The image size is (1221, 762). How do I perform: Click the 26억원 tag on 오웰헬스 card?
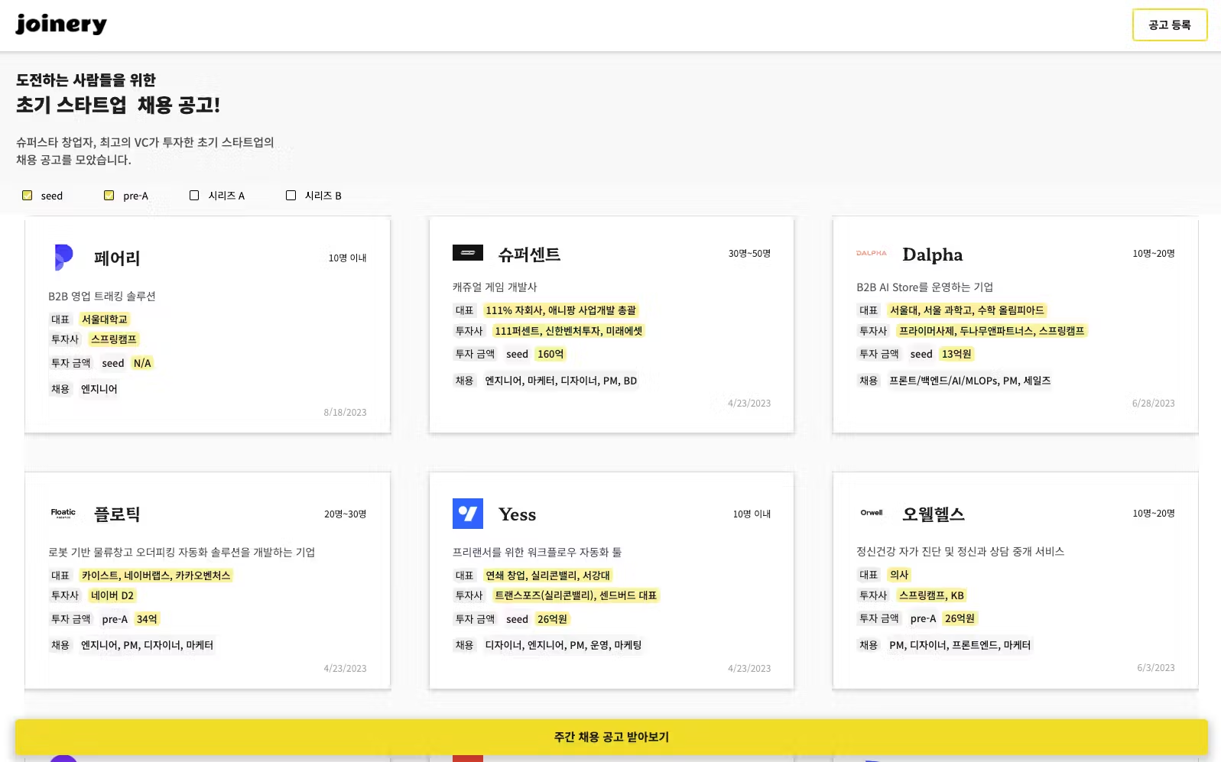click(960, 618)
